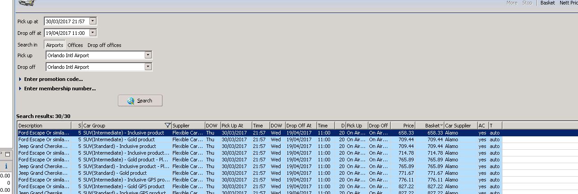Click the Stop item in top bar
Viewport: 578px width, 194px height.
point(527,3)
